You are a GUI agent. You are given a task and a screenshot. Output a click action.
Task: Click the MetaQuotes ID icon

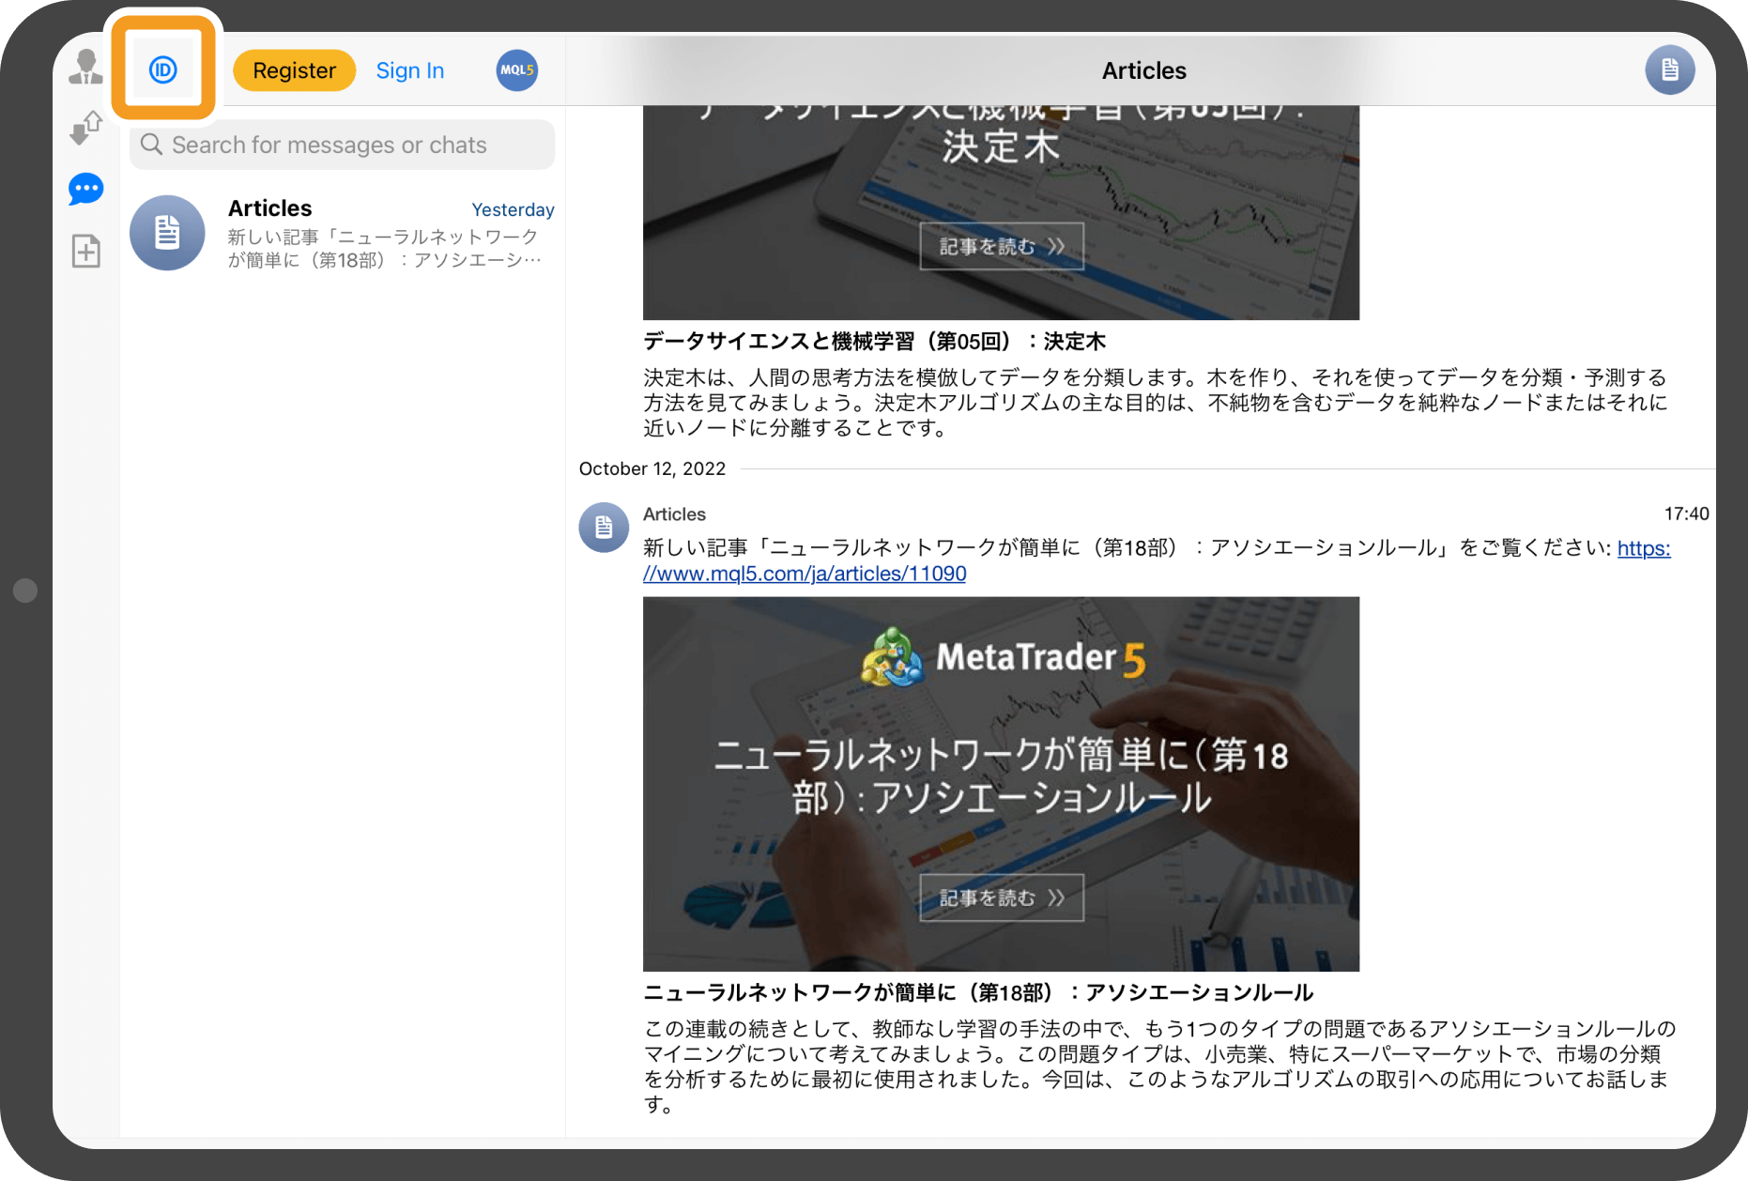(163, 69)
